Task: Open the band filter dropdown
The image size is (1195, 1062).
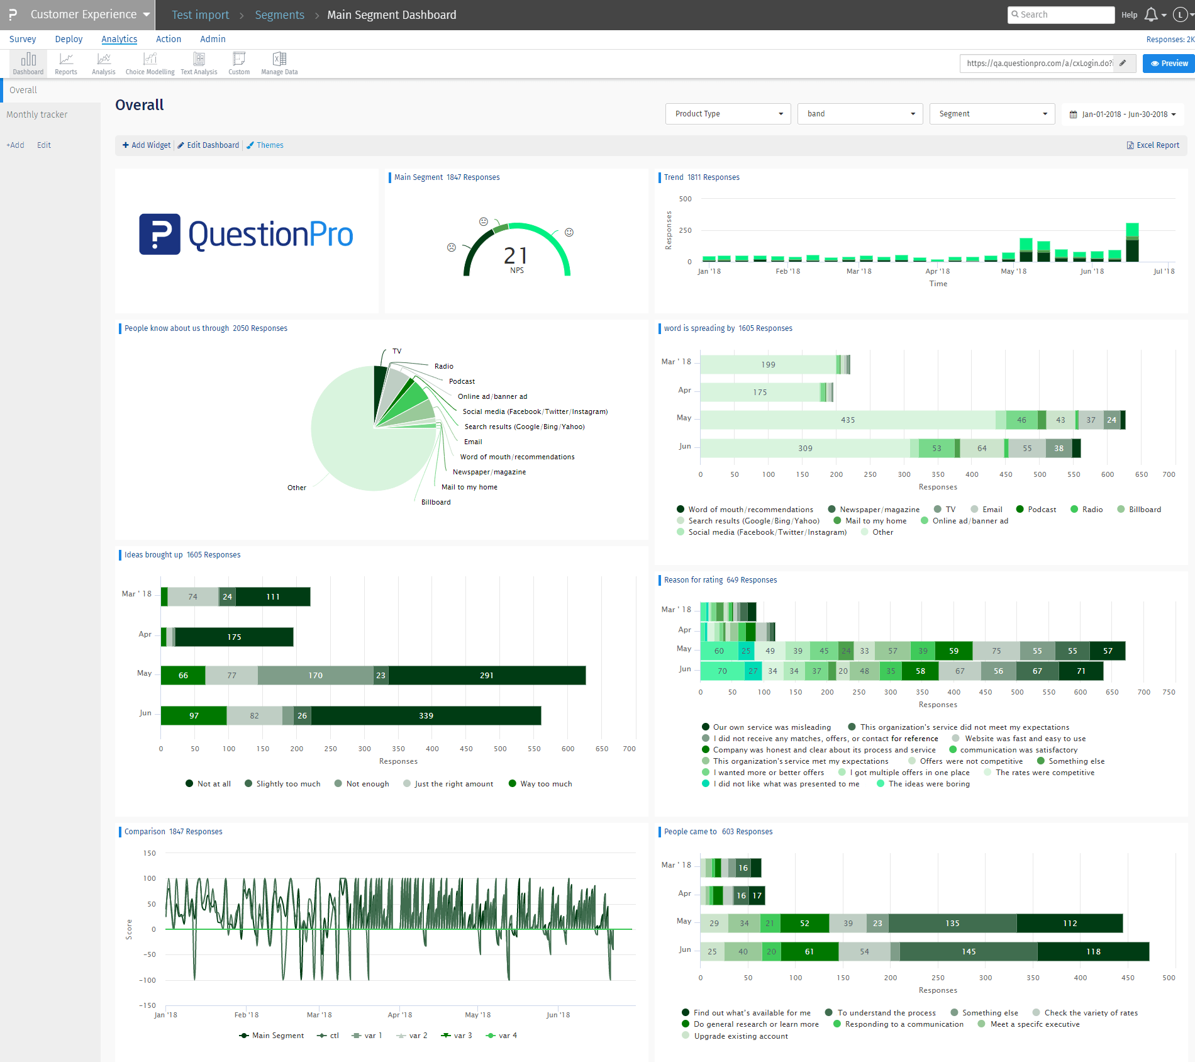Action: [860, 114]
